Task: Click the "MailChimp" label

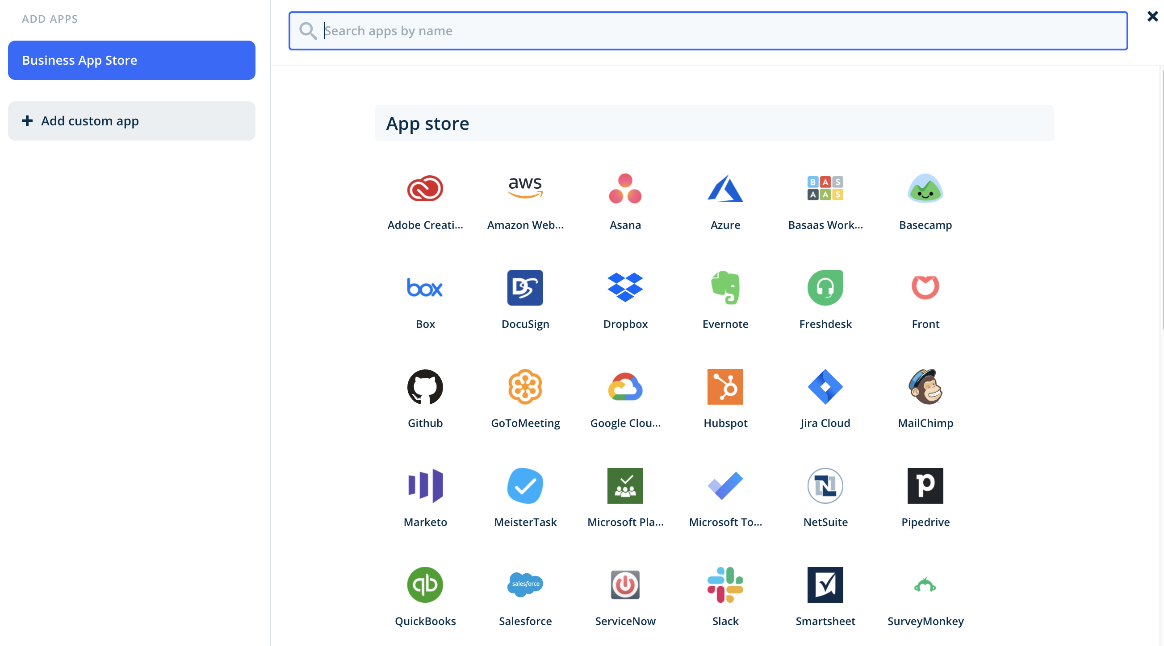Action: tap(925, 423)
